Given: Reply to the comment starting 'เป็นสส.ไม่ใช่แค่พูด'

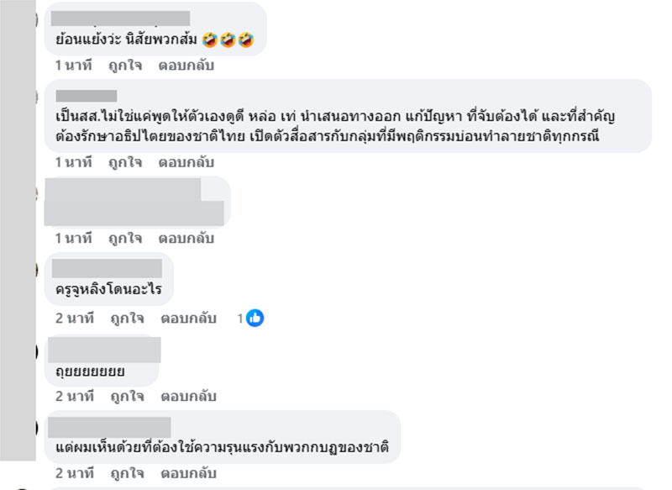Looking at the screenshot, I should click(187, 162).
